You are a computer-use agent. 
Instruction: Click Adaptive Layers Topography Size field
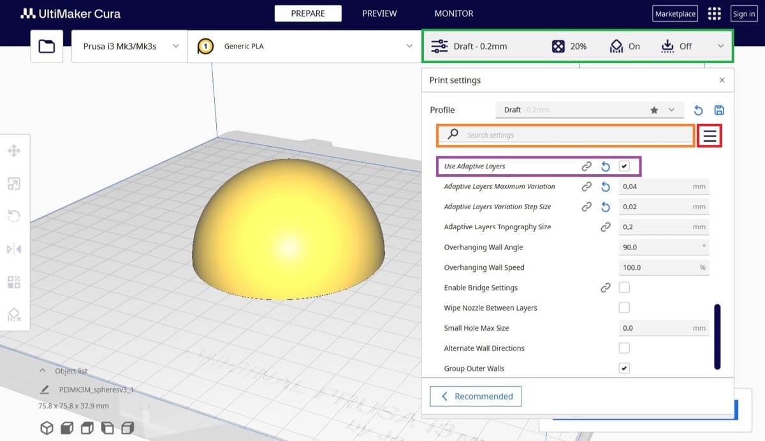pyautogui.click(x=664, y=227)
